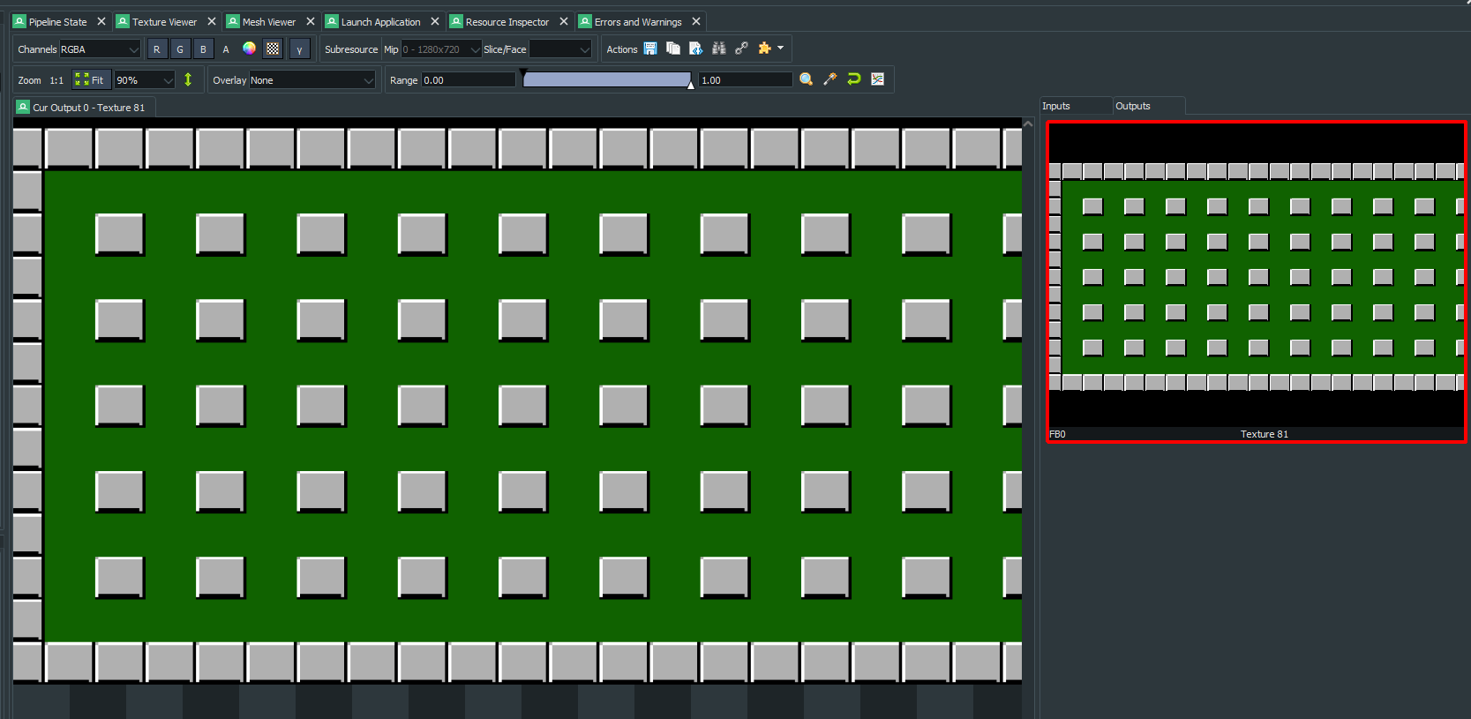Image resolution: width=1471 pixels, height=719 pixels.
Task: Click the Mesh Viewer tab icon
Action: pyautogui.click(x=233, y=21)
